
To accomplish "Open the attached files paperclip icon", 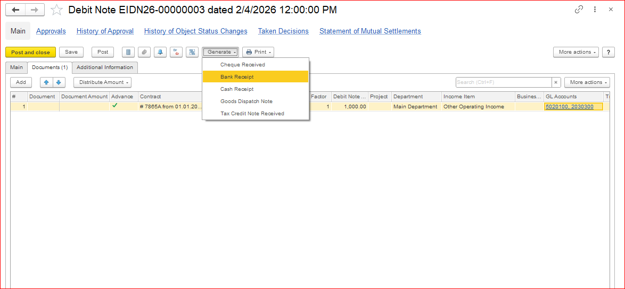I will click(144, 52).
